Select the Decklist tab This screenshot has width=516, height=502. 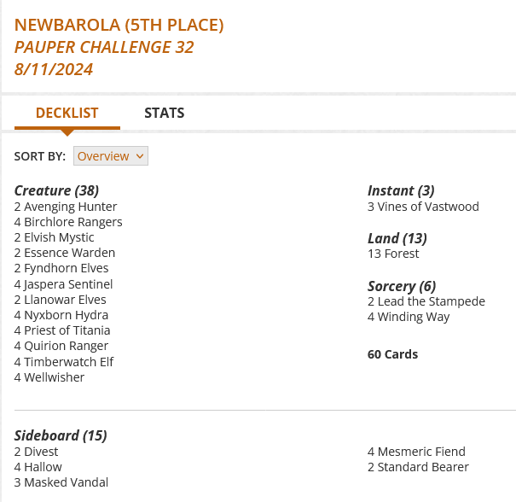[67, 113]
